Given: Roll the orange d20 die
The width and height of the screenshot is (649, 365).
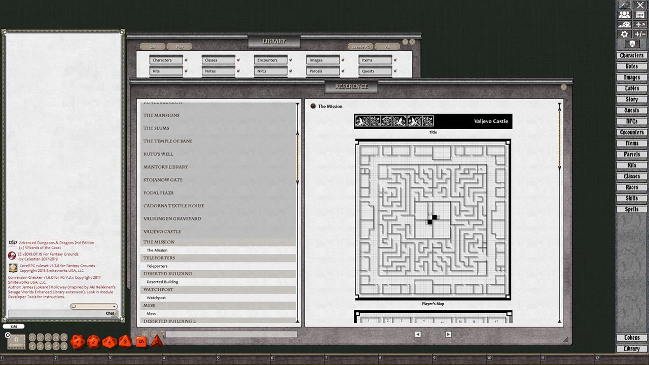Looking at the screenshot, I should (x=77, y=342).
